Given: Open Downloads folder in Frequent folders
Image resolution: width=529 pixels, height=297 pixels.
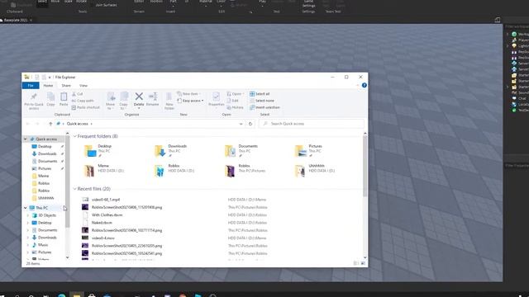Looking at the screenshot, I should coord(171,150).
